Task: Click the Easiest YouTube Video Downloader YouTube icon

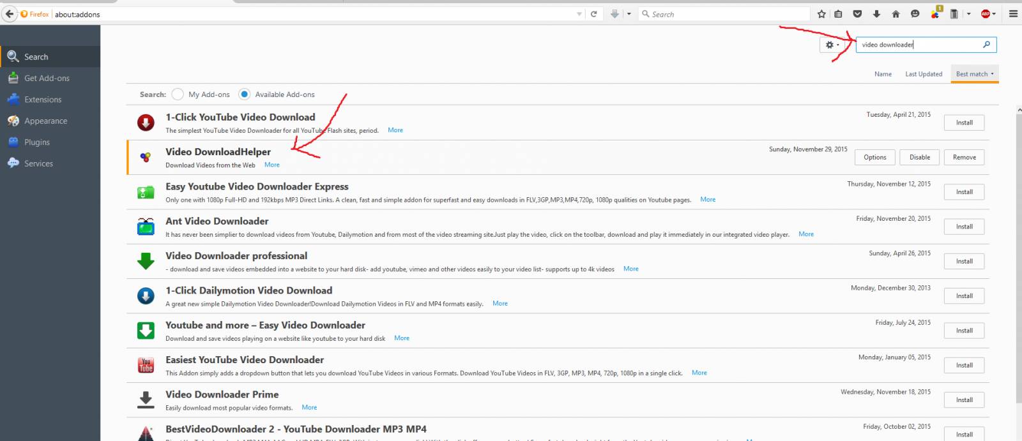Action: 146,365
